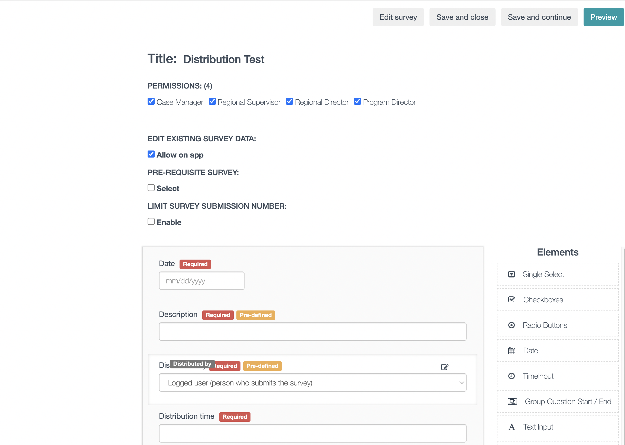Enable limit survey submission number

coord(151,221)
